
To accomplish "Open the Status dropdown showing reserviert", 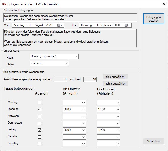I will coord(66,63).
